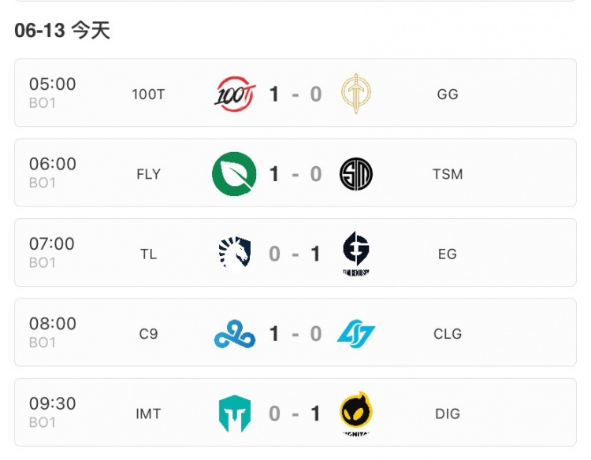Click the TSM team logo

pyautogui.click(x=356, y=174)
